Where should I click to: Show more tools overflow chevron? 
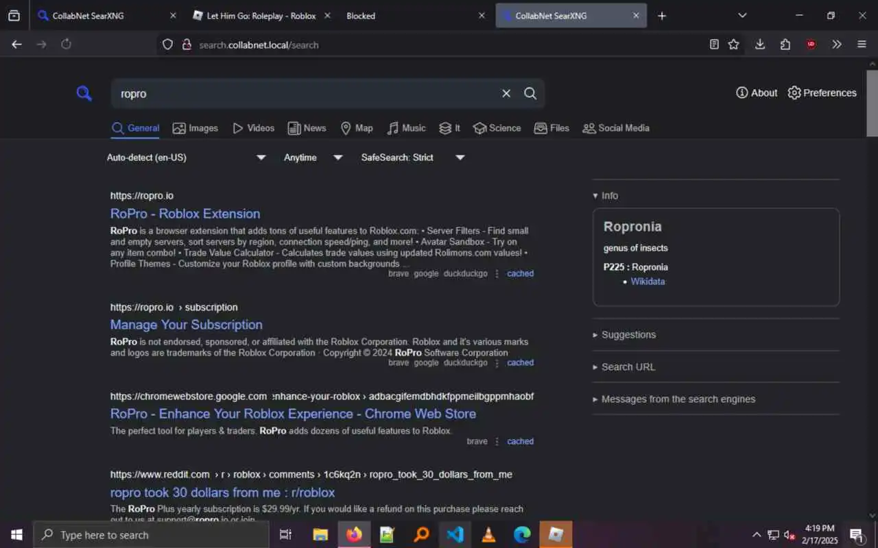pos(837,45)
